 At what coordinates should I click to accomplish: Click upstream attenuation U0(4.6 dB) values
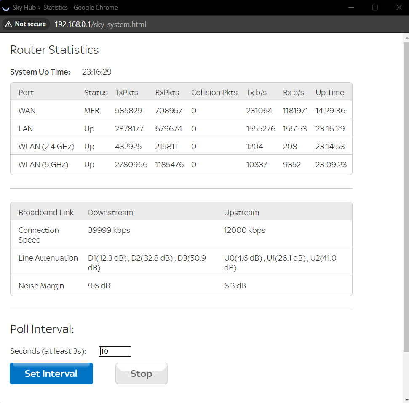(280, 263)
